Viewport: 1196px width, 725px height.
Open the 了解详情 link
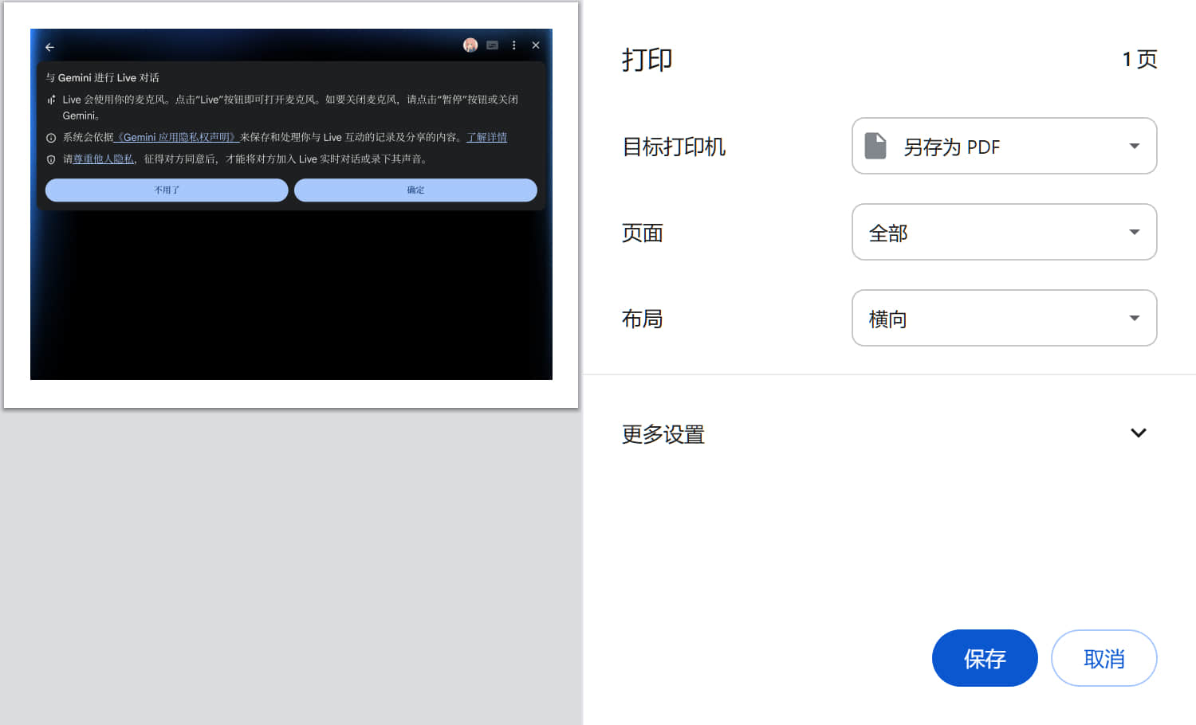[x=486, y=137]
